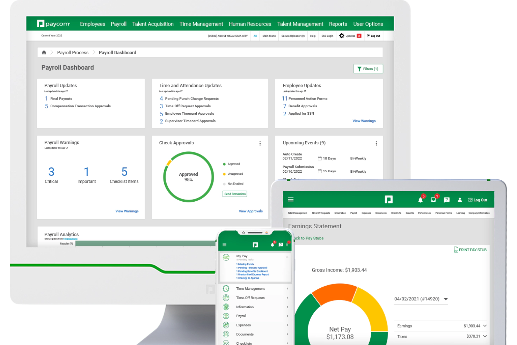
Task: Open the user profile icon on tablet
Action: tap(460, 200)
